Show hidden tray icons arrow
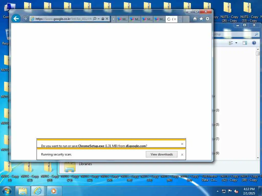The height and width of the screenshot is (196, 262). coord(217,191)
